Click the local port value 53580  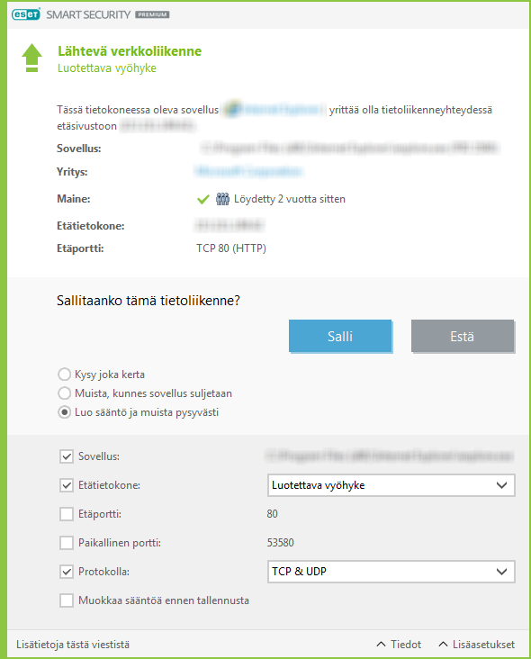(280, 543)
